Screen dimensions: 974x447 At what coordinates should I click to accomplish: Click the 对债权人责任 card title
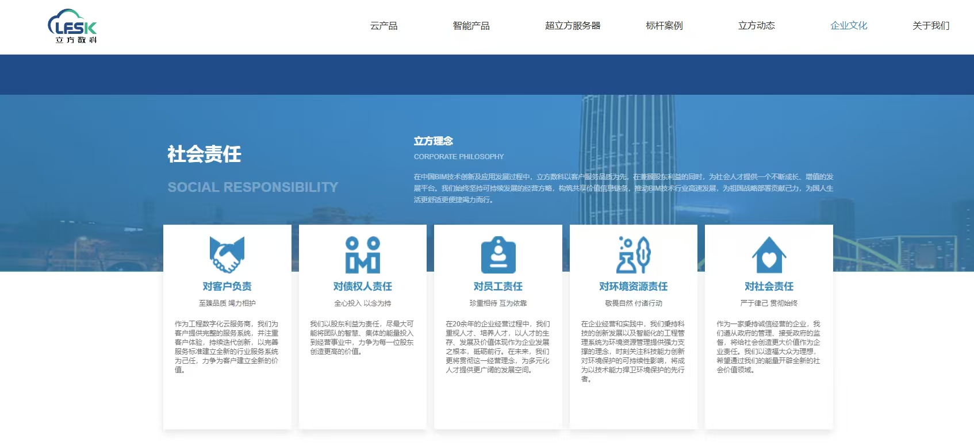(363, 286)
